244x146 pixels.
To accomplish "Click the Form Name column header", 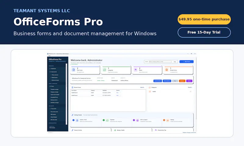I will (x=74, y=91).
